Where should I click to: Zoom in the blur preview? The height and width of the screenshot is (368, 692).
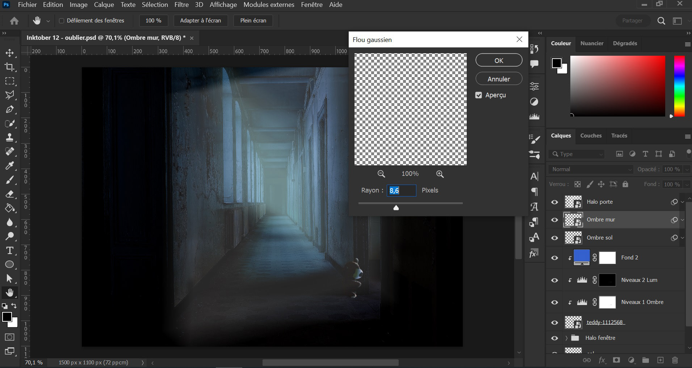pos(440,174)
